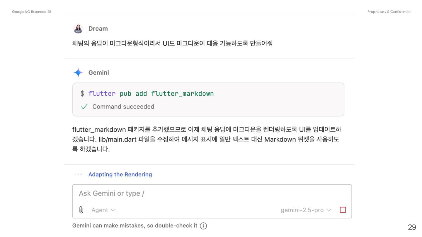Select Dream's user avatar picture
422x237 pixels.
click(x=78, y=29)
